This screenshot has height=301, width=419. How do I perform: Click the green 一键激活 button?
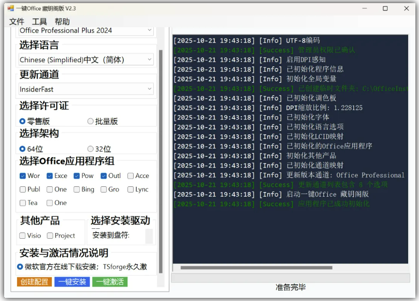coord(110,282)
